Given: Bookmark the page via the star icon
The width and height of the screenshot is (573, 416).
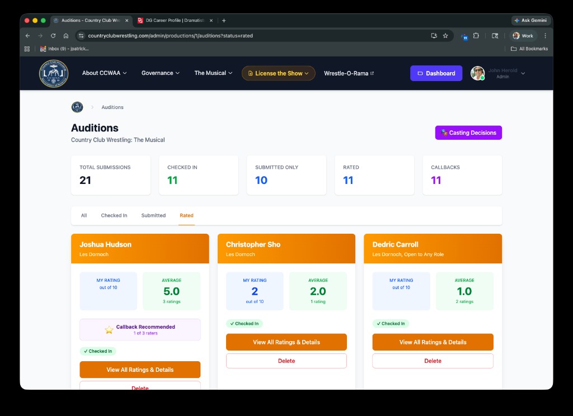Looking at the screenshot, I should (445, 35).
